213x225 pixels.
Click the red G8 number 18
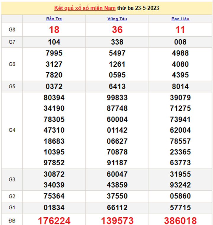coord(54,30)
